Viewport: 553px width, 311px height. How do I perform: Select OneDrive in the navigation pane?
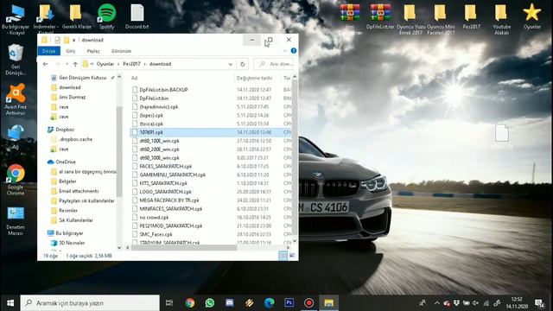[x=66, y=162]
